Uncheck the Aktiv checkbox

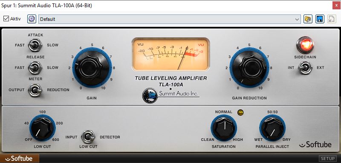(x=6, y=19)
